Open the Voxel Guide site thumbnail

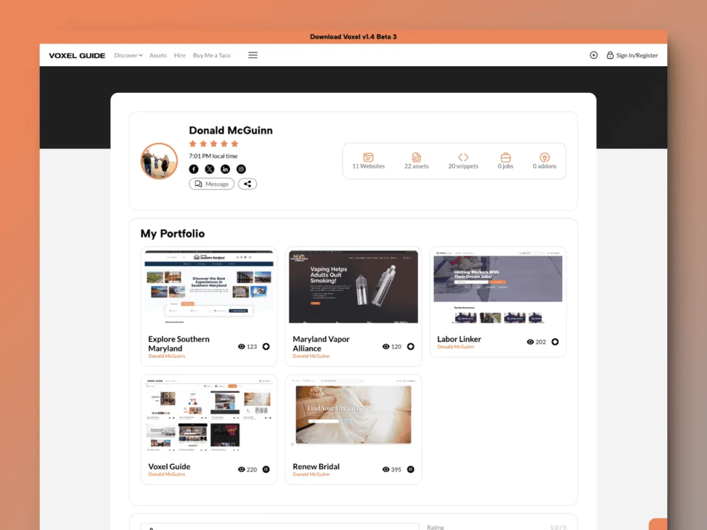click(x=209, y=415)
